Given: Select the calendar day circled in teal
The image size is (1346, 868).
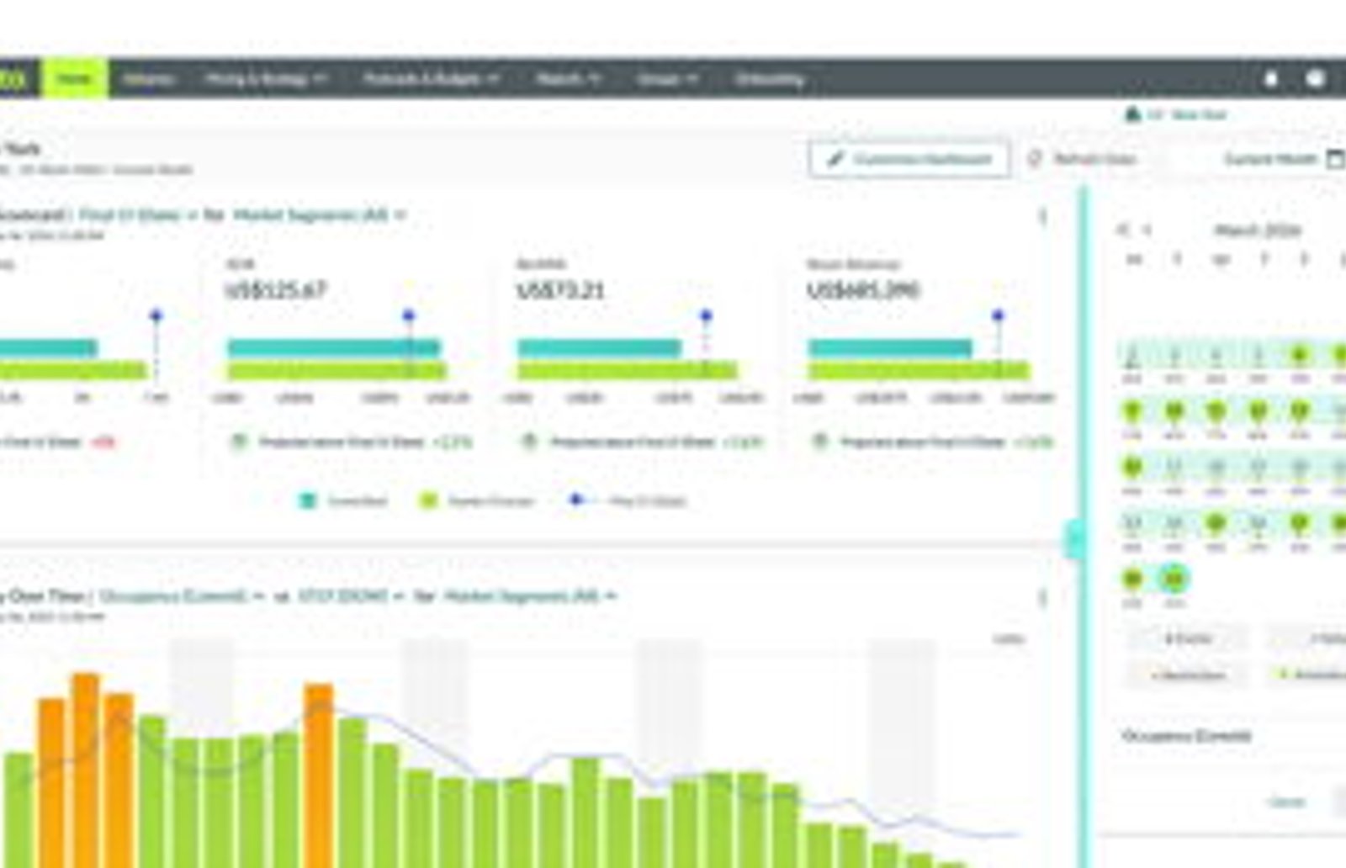Looking at the screenshot, I should [x=1173, y=579].
